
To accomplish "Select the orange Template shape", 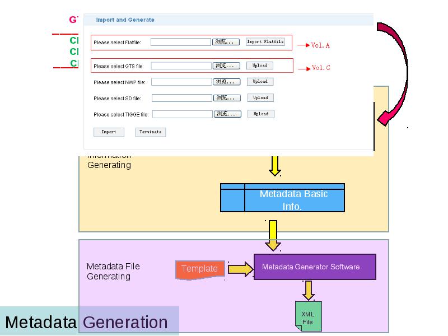I will (200, 270).
